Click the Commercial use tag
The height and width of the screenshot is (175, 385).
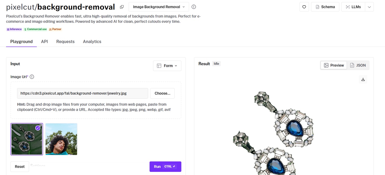pos(35,29)
